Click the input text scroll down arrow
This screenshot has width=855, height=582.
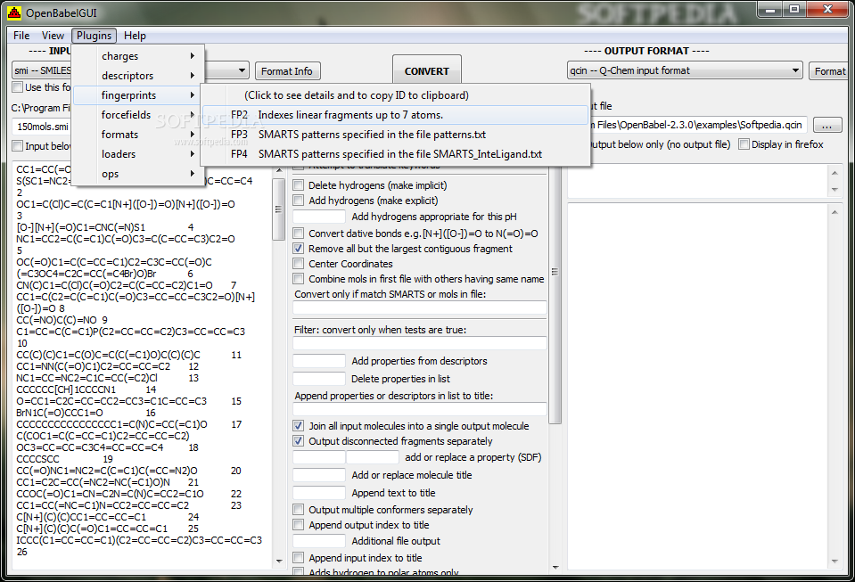[x=279, y=561]
